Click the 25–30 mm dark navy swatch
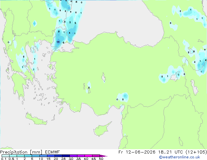 66,156
